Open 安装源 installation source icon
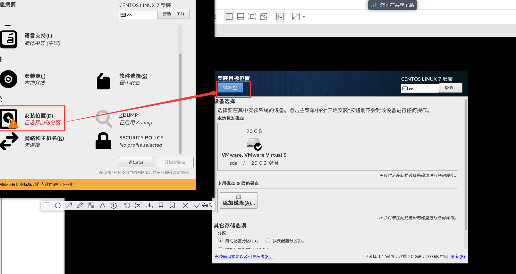This screenshot has width=516, height=274. [x=9, y=79]
